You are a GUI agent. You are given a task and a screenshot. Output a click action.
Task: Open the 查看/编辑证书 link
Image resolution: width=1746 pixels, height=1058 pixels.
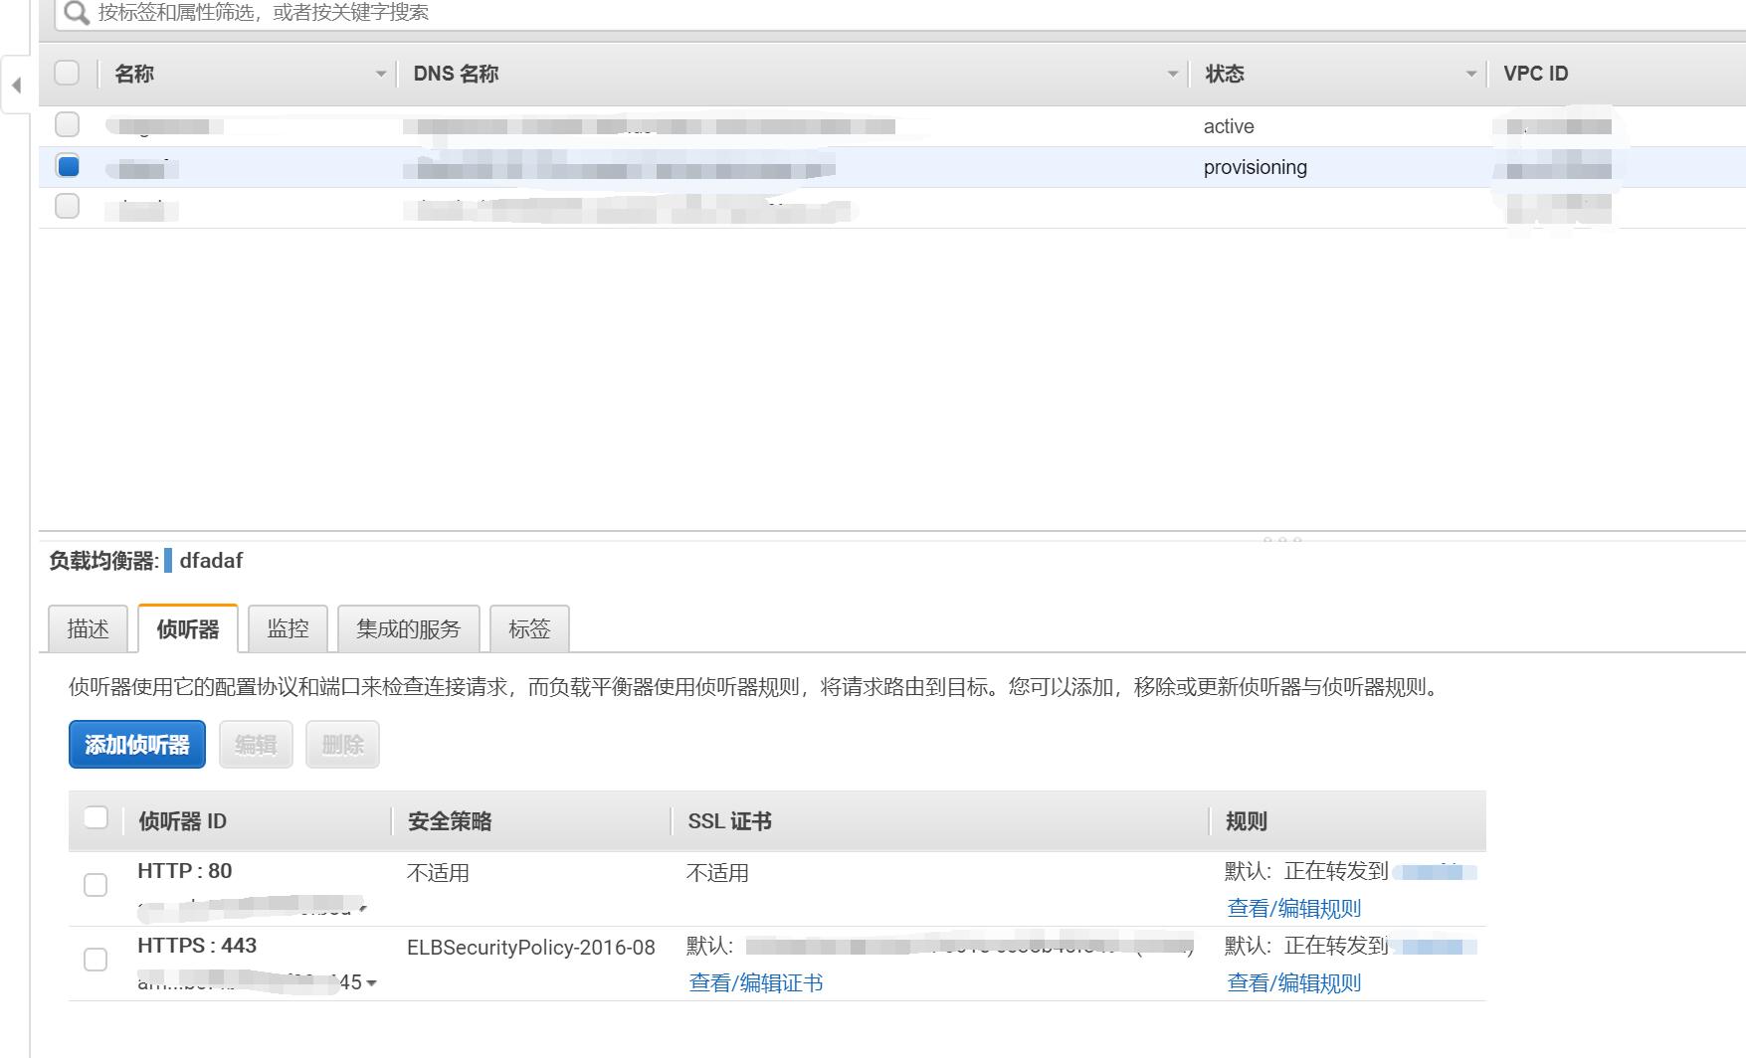tap(756, 982)
